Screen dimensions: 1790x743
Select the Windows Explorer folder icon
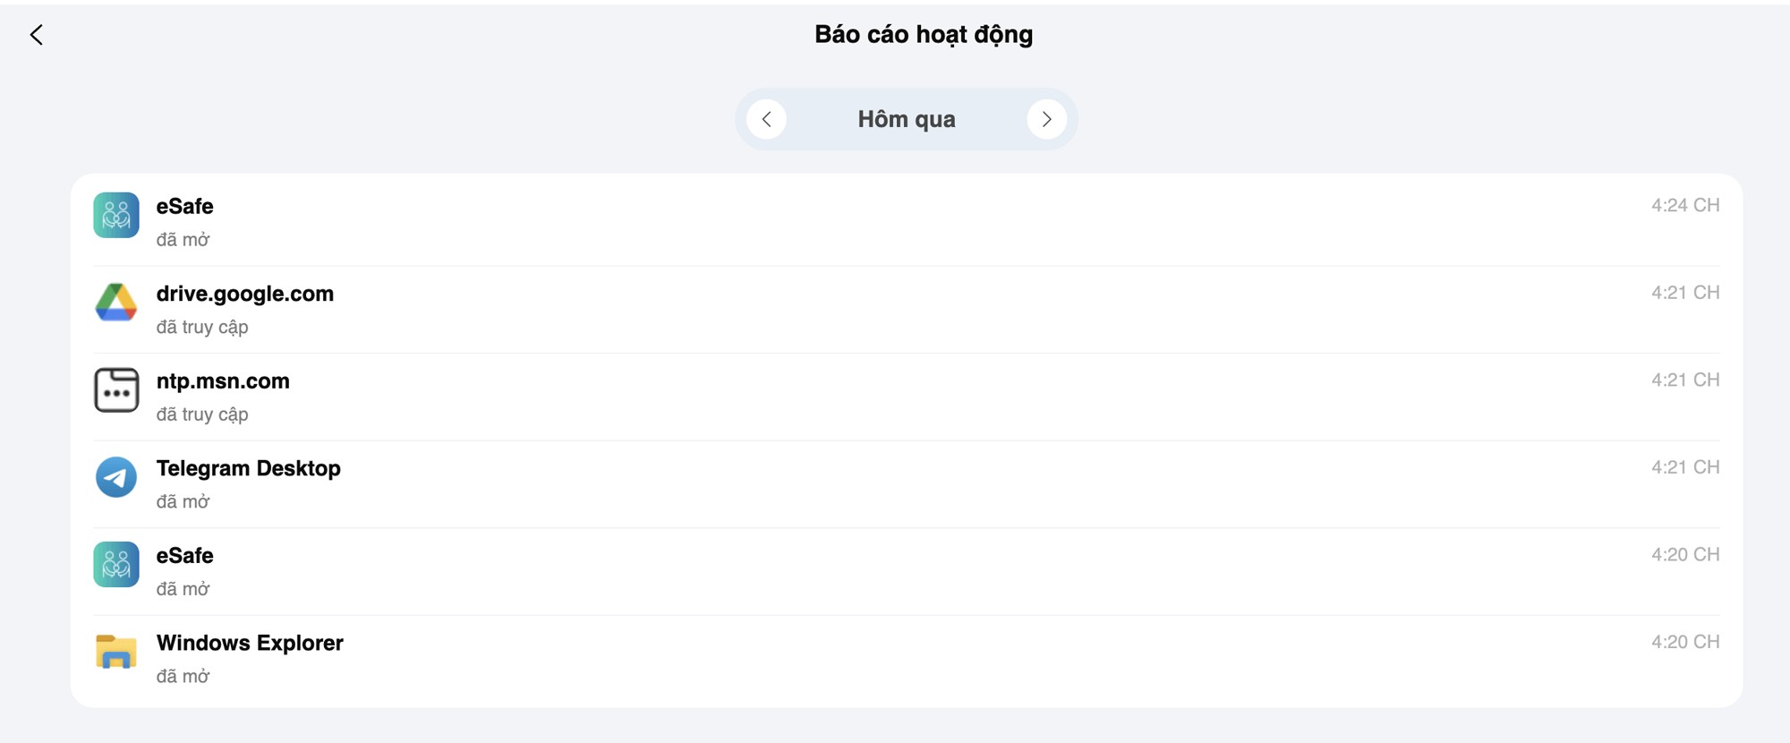click(x=115, y=653)
